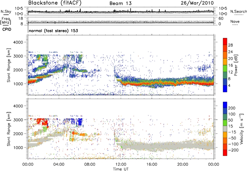247x171 pixels.
Task: Click the '200' tick on the velocity colorbar
Action: [232, 108]
